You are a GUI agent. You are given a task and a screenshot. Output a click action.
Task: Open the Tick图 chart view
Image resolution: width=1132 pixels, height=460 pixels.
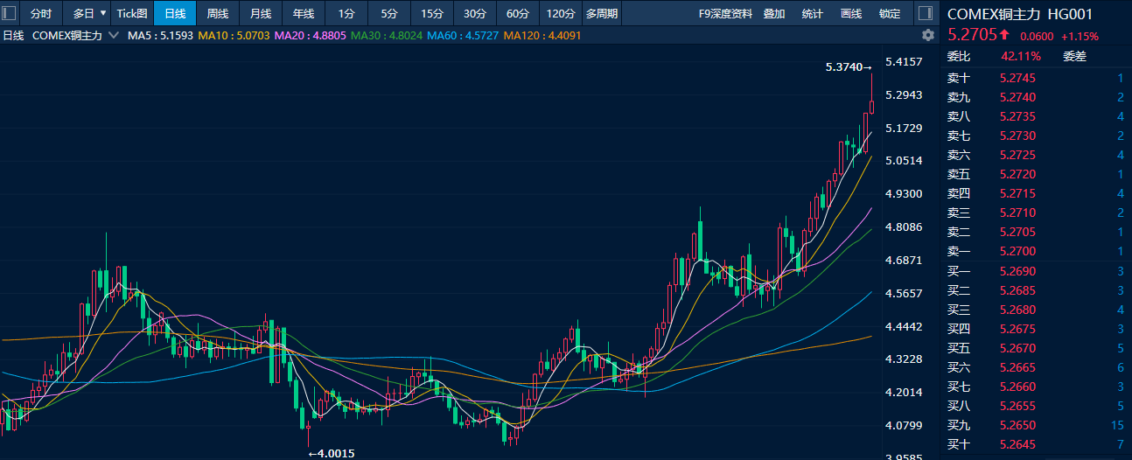click(x=132, y=14)
